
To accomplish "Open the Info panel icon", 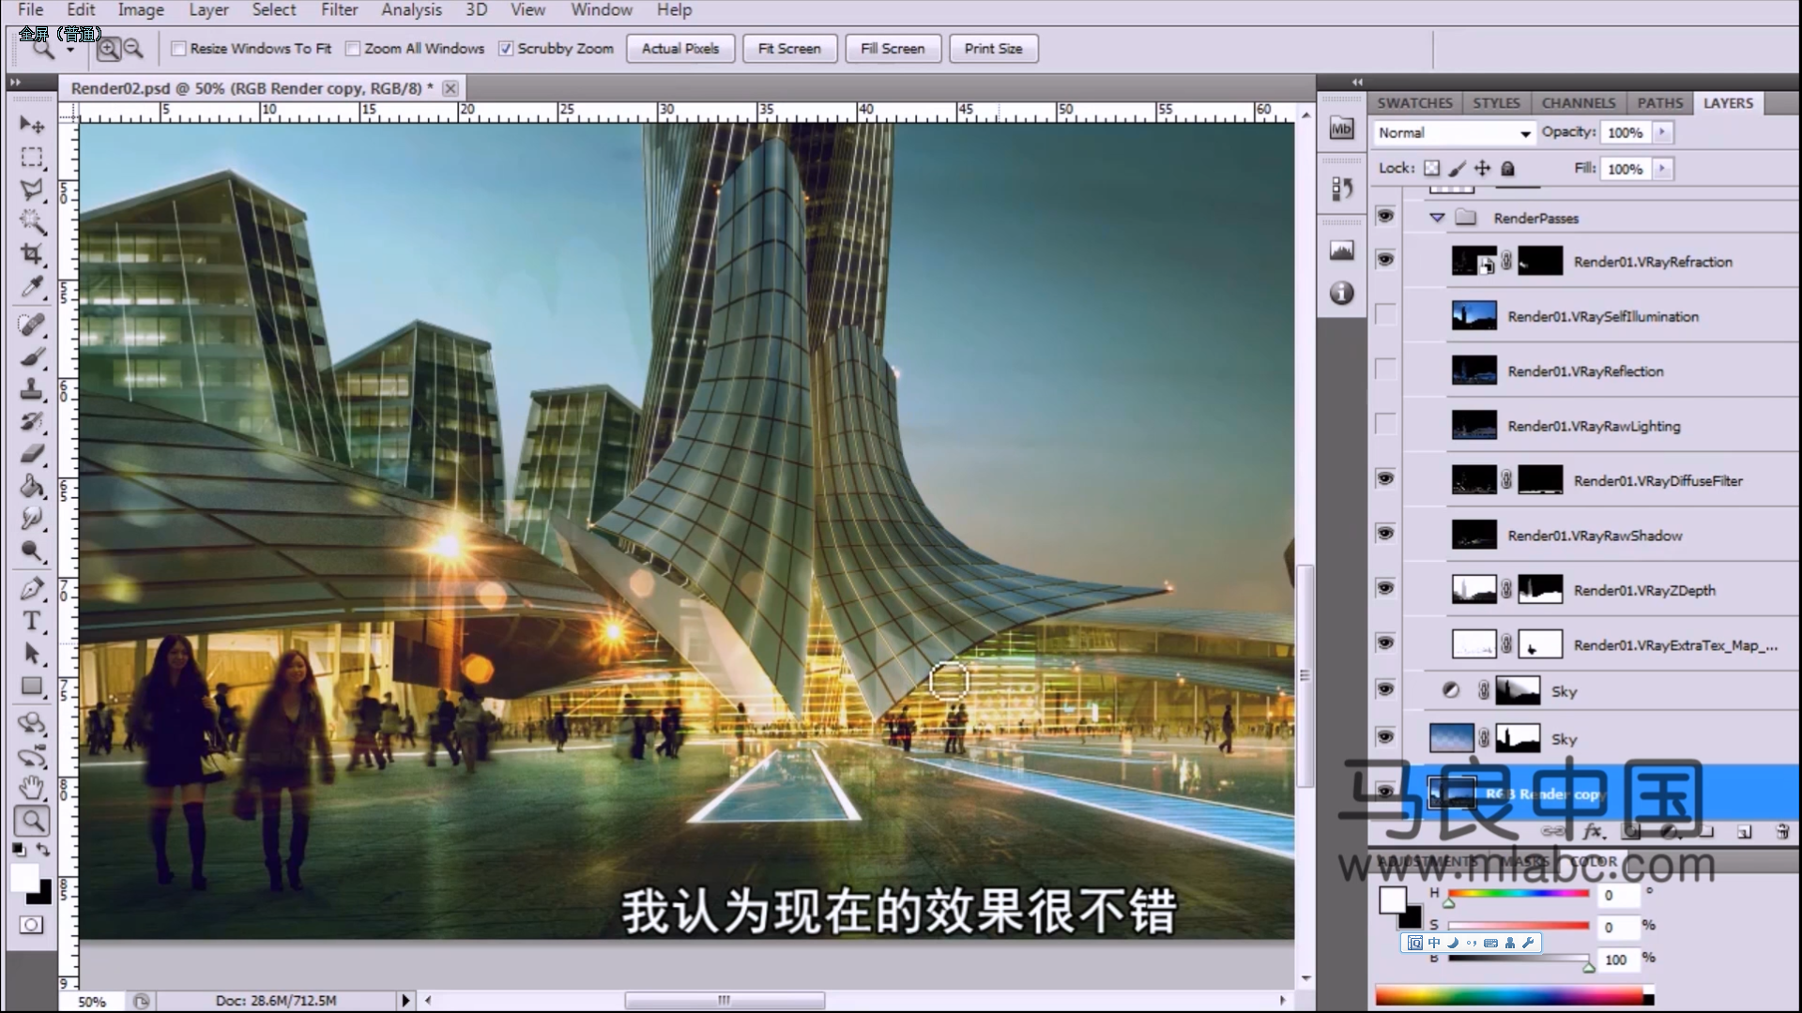I will (x=1342, y=294).
